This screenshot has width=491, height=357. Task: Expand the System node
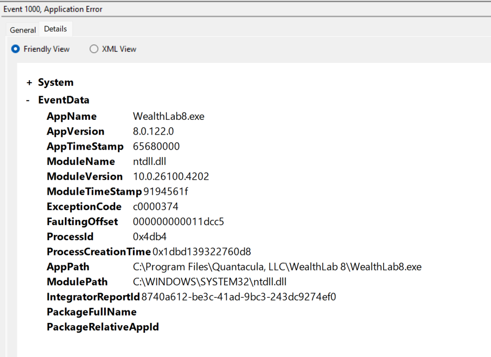click(x=29, y=83)
